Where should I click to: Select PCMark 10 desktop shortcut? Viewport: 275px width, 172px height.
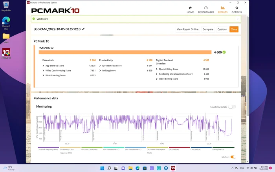click(6, 53)
